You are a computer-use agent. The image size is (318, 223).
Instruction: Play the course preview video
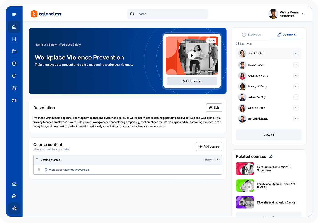[192, 55]
